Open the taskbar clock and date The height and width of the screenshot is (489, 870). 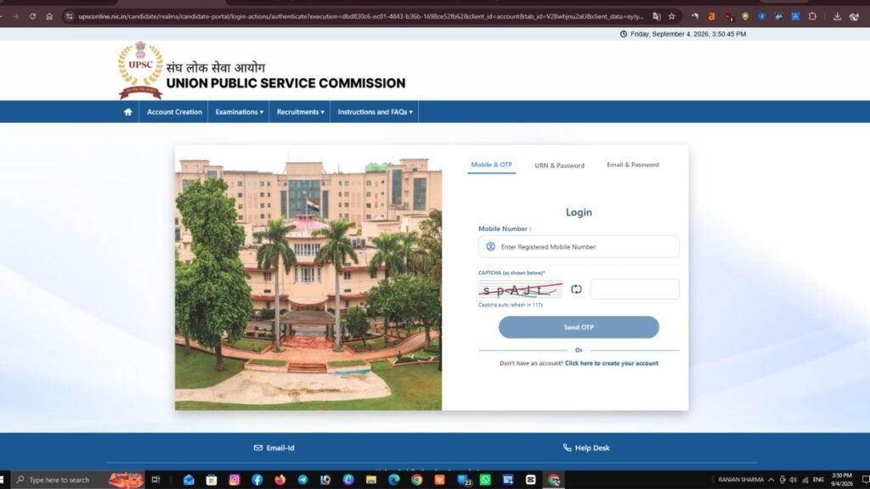tap(842, 480)
